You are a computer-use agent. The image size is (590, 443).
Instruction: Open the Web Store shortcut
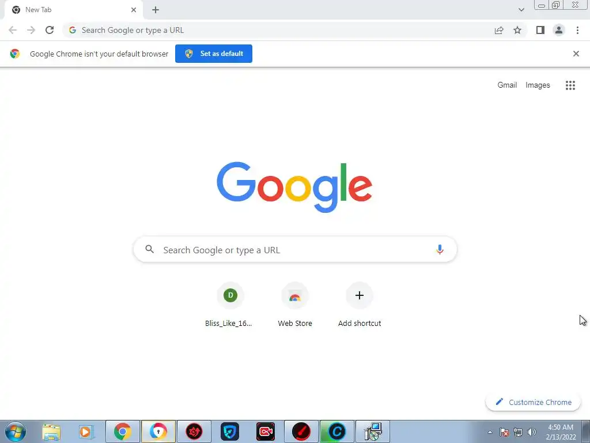(295, 306)
